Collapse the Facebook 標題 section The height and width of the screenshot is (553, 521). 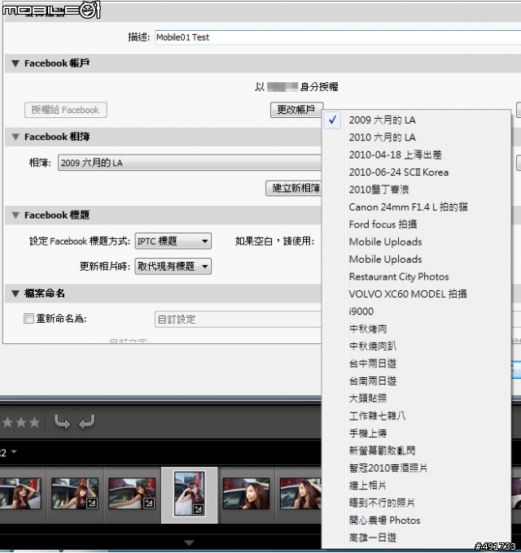[x=15, y=216]
